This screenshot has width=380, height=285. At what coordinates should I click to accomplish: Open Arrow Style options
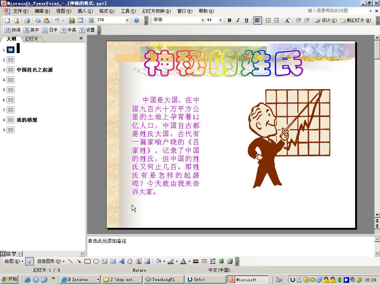tap(213, 261)
